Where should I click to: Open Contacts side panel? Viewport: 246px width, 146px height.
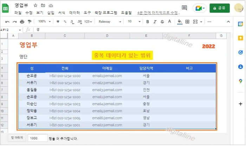(240, 67)
